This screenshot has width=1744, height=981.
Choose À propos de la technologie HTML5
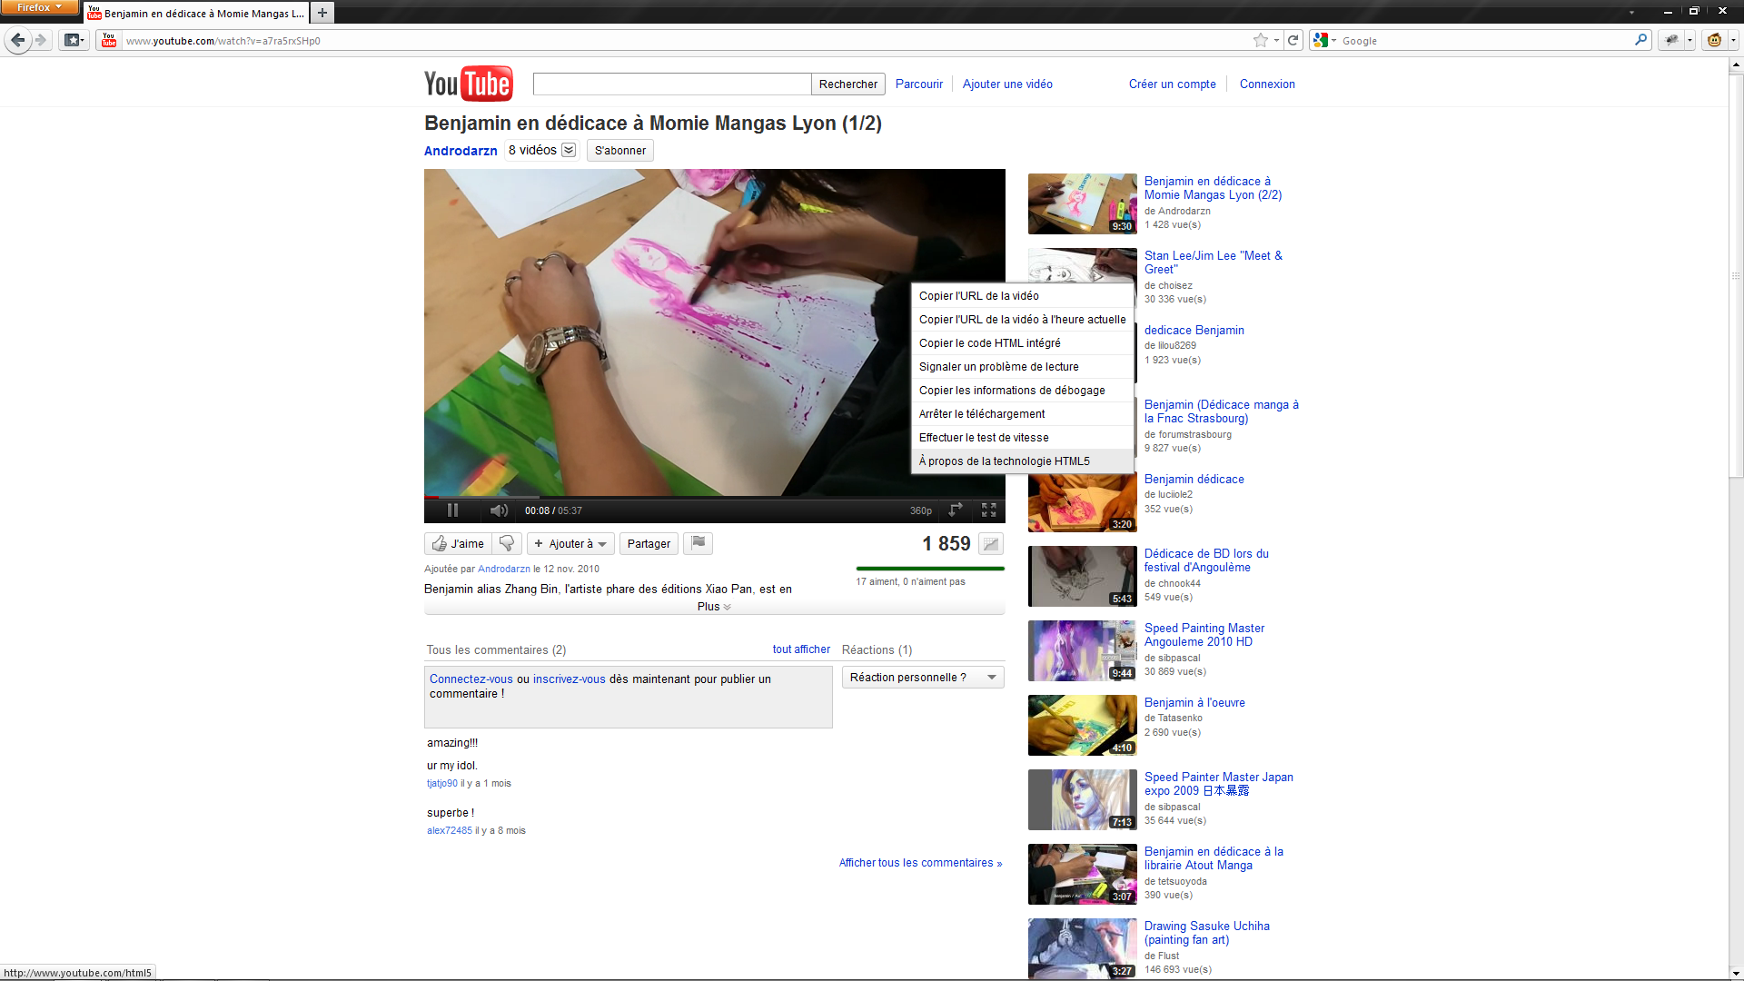[1005, 461]
